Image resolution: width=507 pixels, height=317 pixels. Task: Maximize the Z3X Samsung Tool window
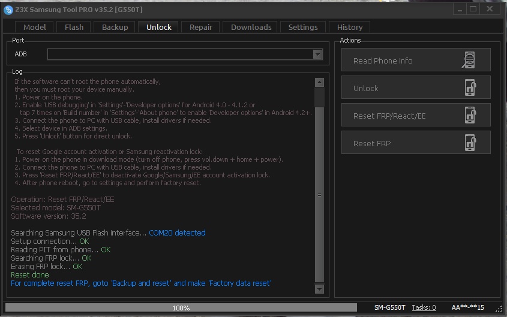(473, 10)
